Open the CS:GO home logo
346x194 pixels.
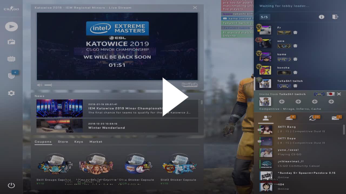tap(11, 9)
